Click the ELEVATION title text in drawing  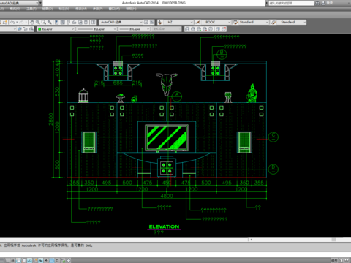click(x=164, y=226)
